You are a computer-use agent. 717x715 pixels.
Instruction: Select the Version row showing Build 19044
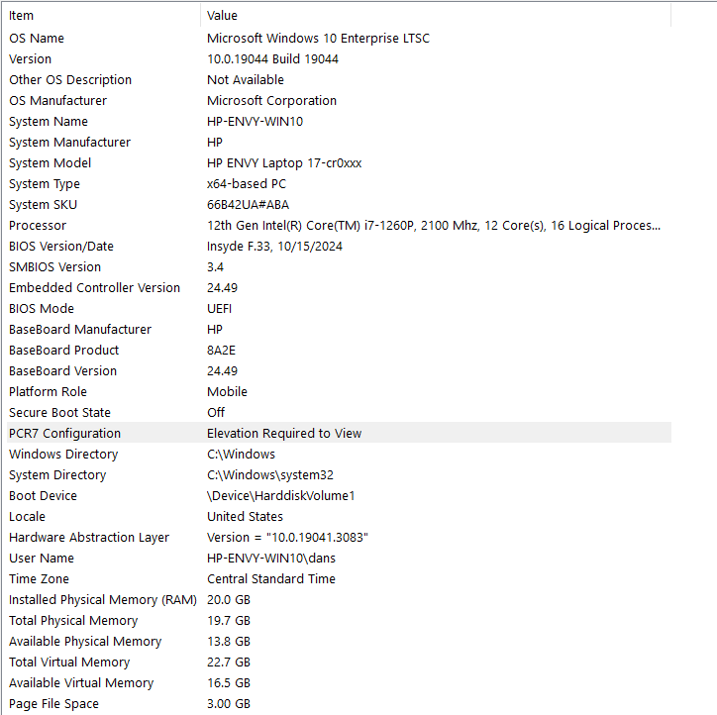coord(339,59)
